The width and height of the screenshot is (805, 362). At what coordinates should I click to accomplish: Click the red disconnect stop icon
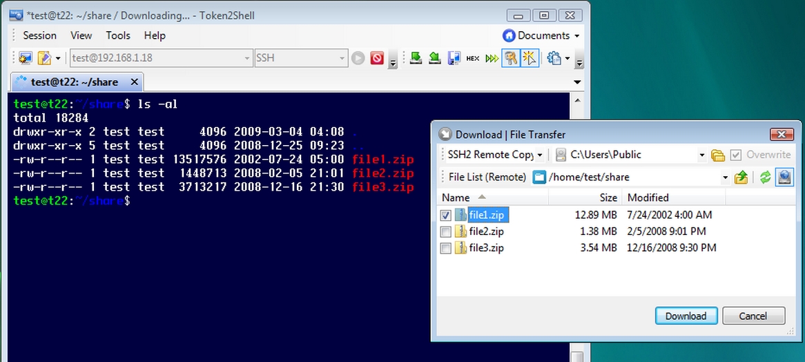(x=377, y=58)
